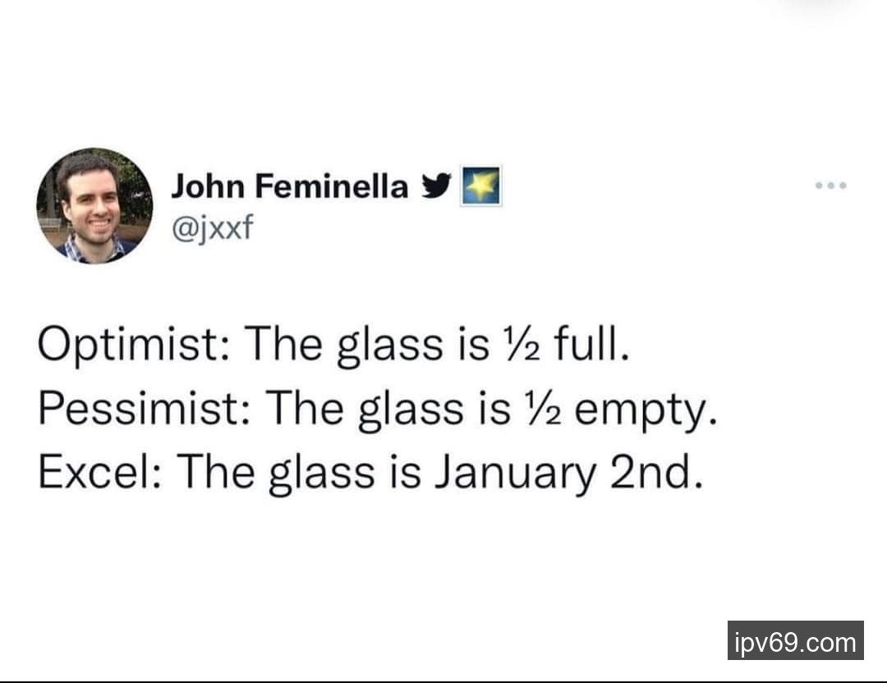Open the @jxxf handle link
Screen dimensions: 887x683
(209, 226)
